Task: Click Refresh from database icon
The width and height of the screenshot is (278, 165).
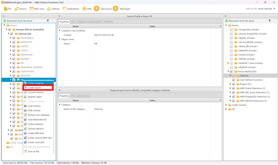Action: tap(25, 115)
